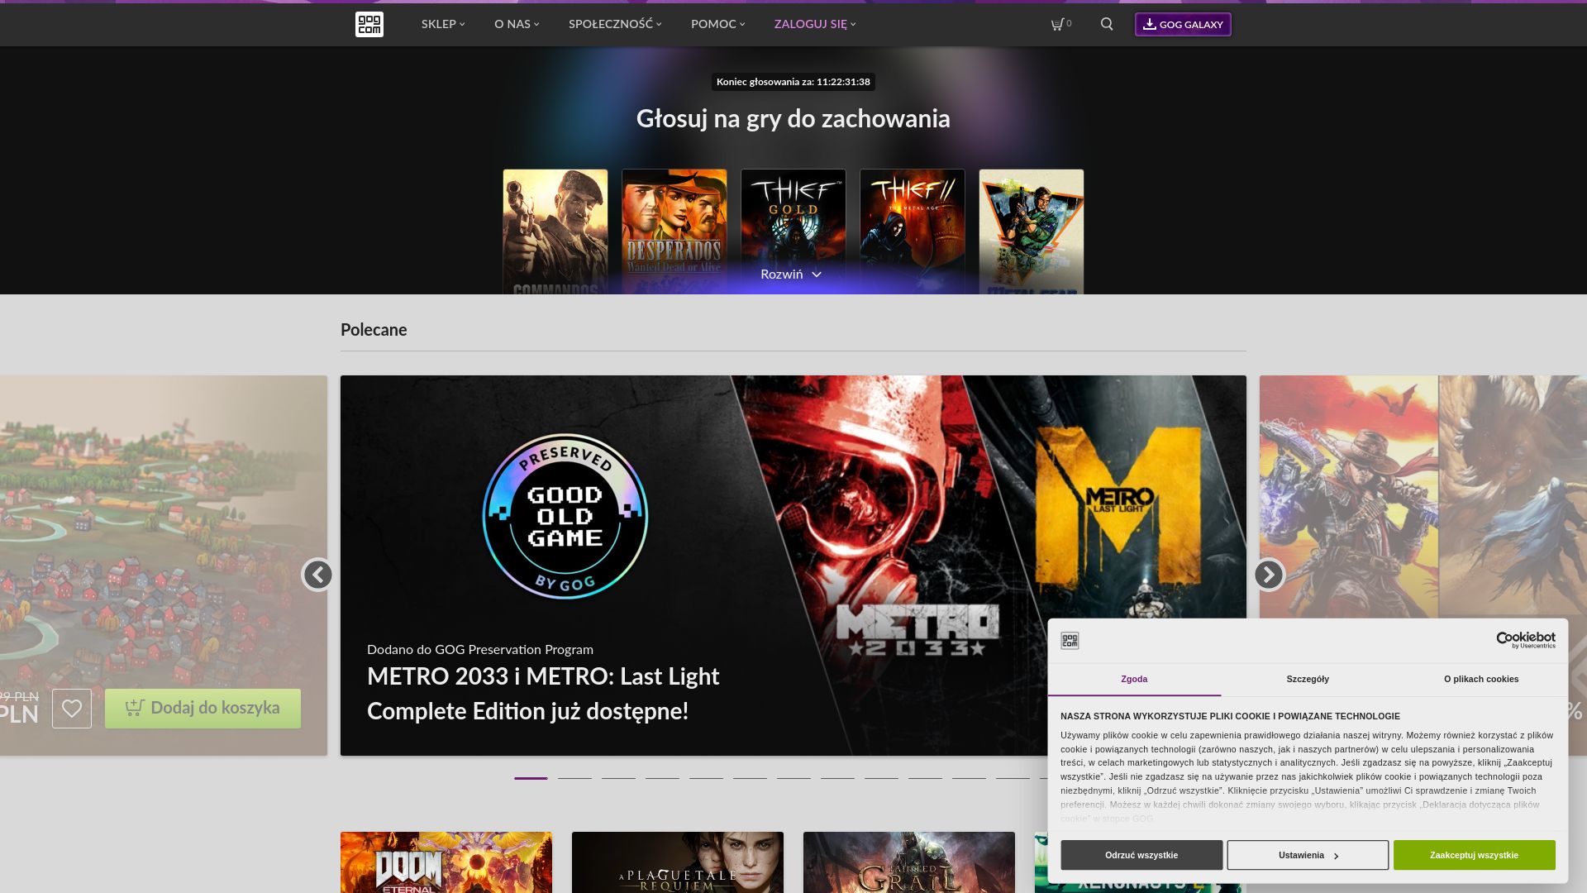Jump to the third carousel slide indicator
1587x893 pixels.
pyautogui.click(x=618, y=778)
